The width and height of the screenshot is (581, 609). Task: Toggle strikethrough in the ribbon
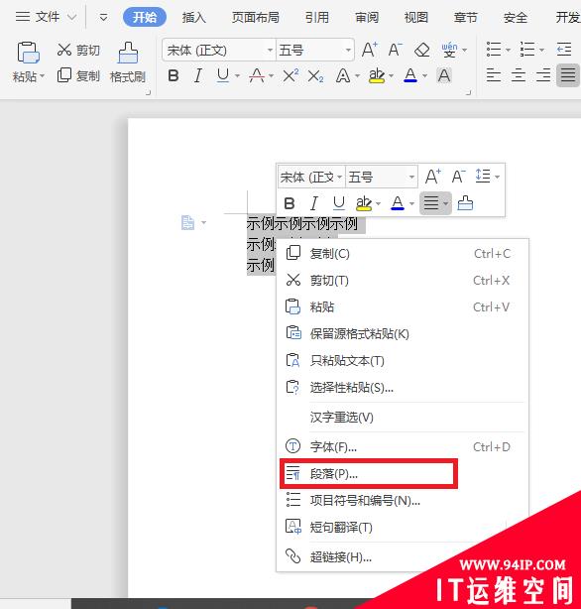click(x=257, y=75)
